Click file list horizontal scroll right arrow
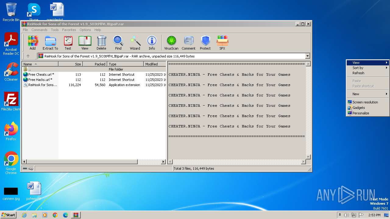Screen dimensions: 390x219 tap(163, 162)
